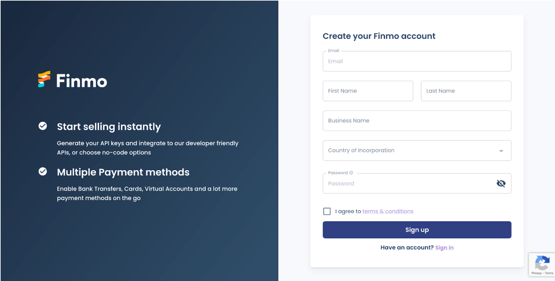Open Country of Incorporation dropdown
The width and height of the screenshot is (555, 281).
[409, 151]
